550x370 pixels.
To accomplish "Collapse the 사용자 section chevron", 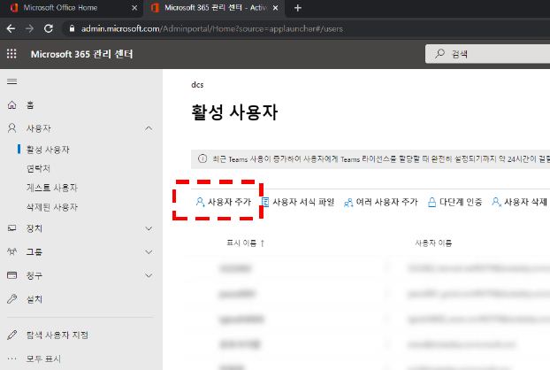I will tap(149, 128).
